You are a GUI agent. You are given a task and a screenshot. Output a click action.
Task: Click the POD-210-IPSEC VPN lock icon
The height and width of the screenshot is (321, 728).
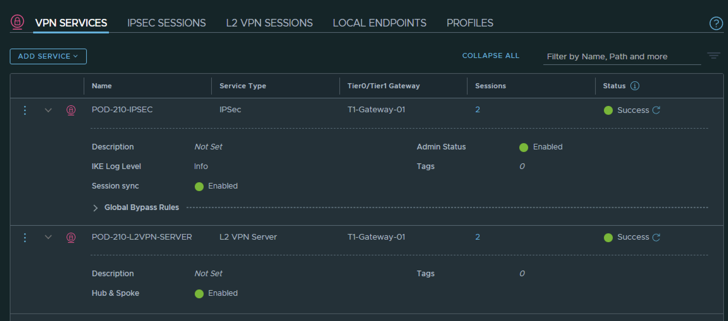[x=71, y=110]
